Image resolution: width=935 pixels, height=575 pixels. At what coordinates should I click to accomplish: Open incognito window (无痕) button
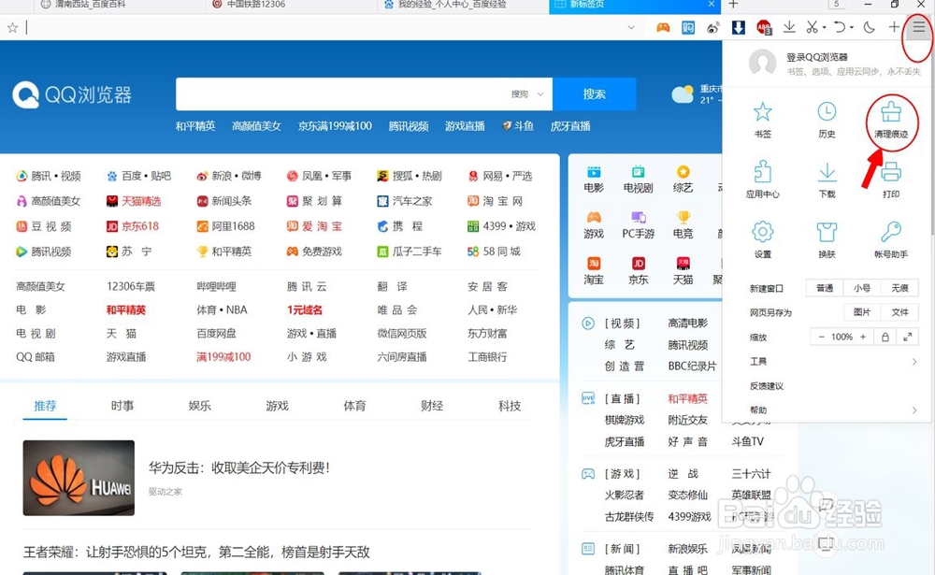pyautogui.click(x=899, y=288)
